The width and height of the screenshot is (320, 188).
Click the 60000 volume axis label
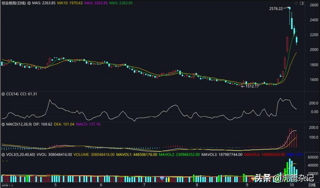(x=313, y=157)
